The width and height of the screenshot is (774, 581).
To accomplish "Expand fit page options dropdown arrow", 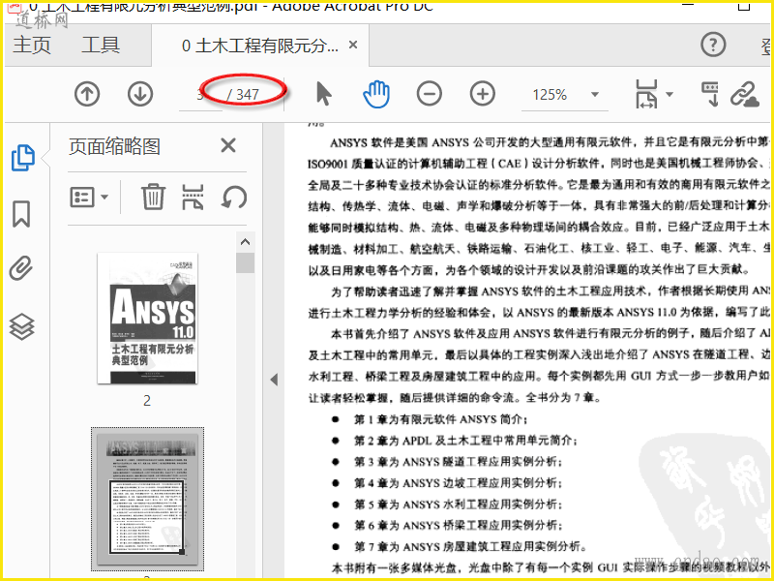I will (669, 94).
